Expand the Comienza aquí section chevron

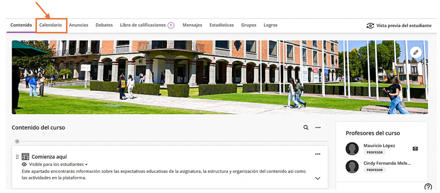point(318,178)
